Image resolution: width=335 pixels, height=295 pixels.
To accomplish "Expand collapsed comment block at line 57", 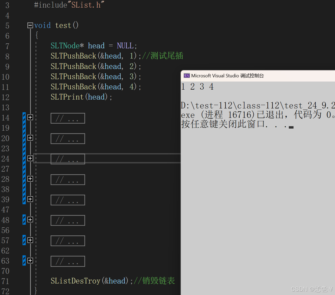I will [x=30, y=240].
